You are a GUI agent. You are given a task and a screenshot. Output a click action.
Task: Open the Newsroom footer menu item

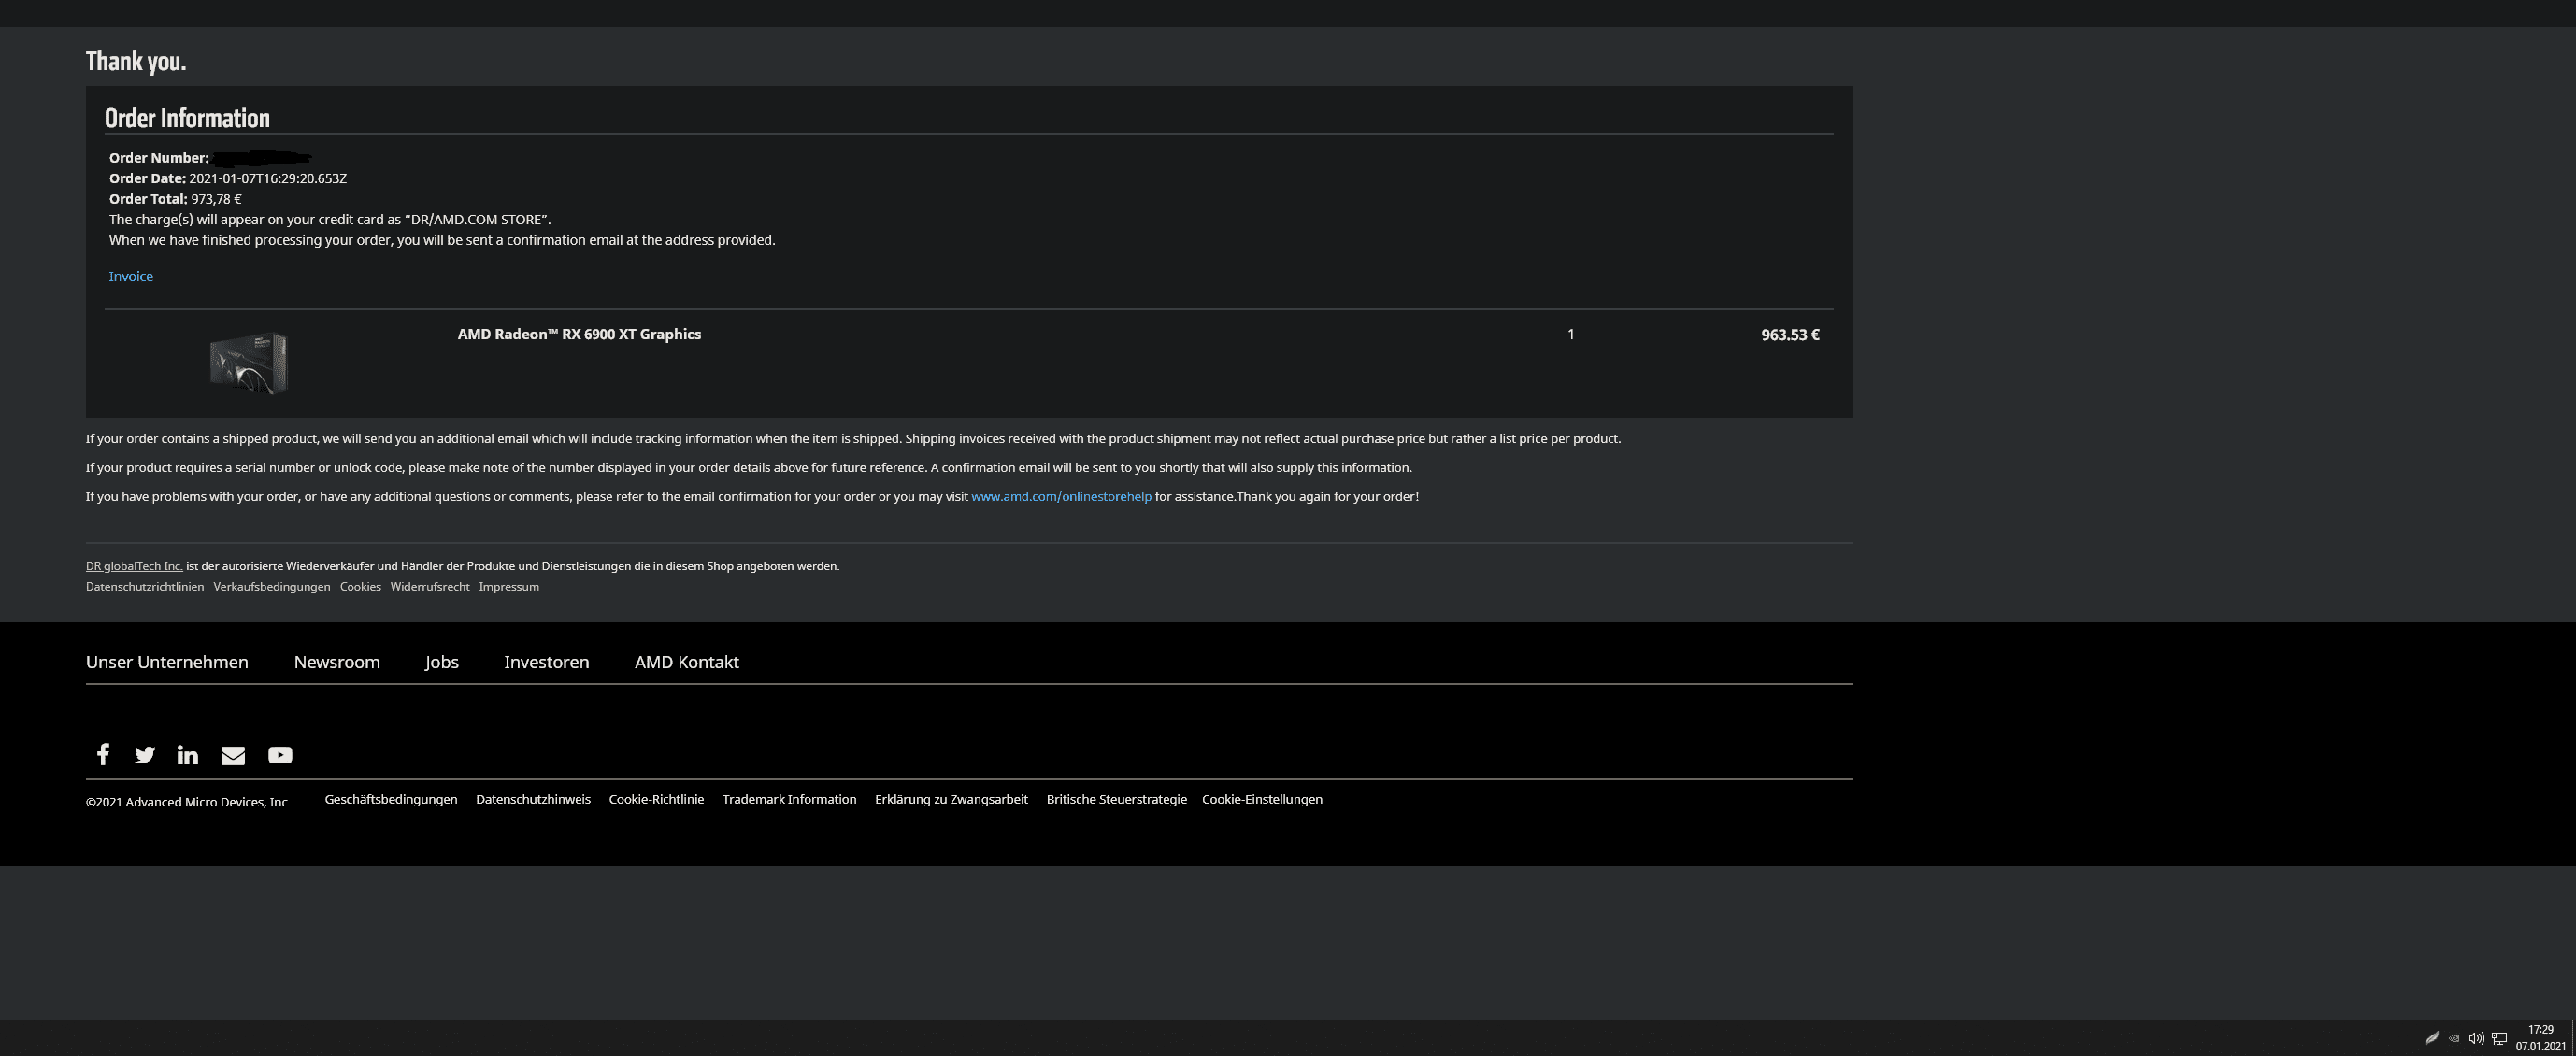pyautogui.click(x=337, y=662)
